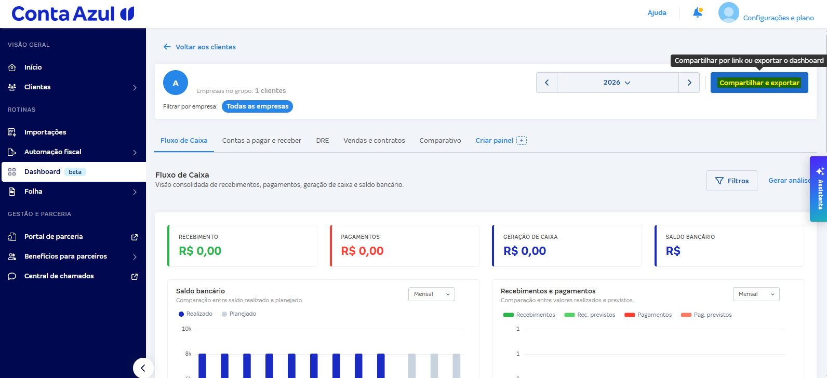827x378 pixels.
Task: Open Portal de parceria external-link icon
Action: coord(135,237)
